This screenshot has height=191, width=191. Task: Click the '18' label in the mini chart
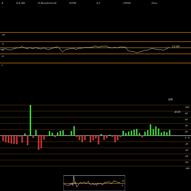coord(123,181)
